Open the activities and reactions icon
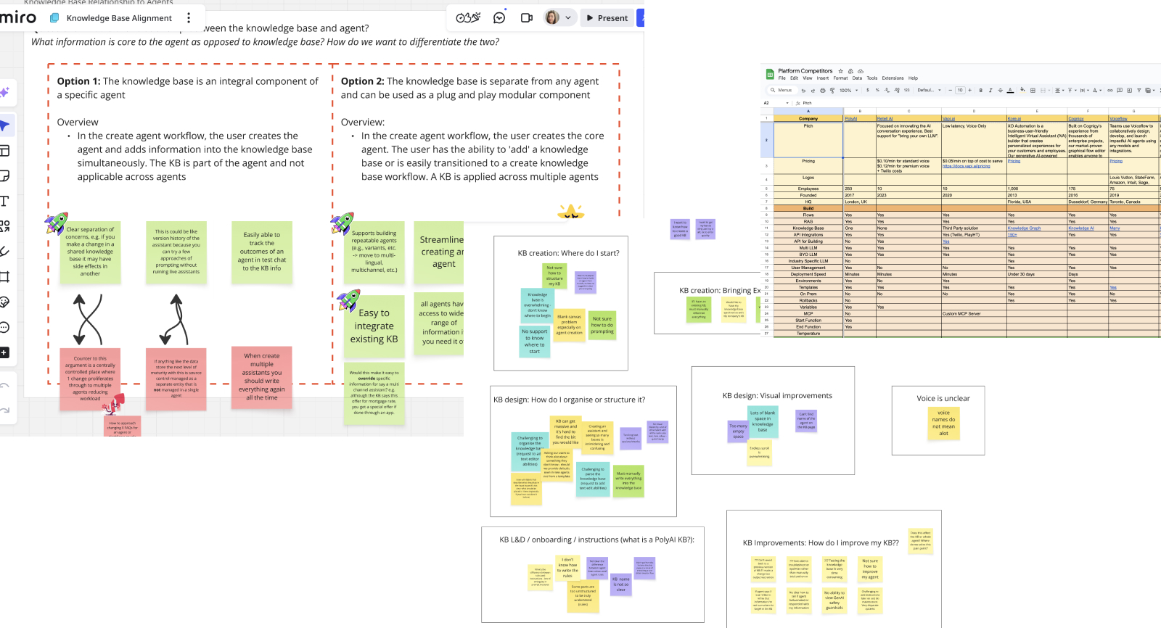The width and height of the screenshot is (1161, 628). click(468, 18)
